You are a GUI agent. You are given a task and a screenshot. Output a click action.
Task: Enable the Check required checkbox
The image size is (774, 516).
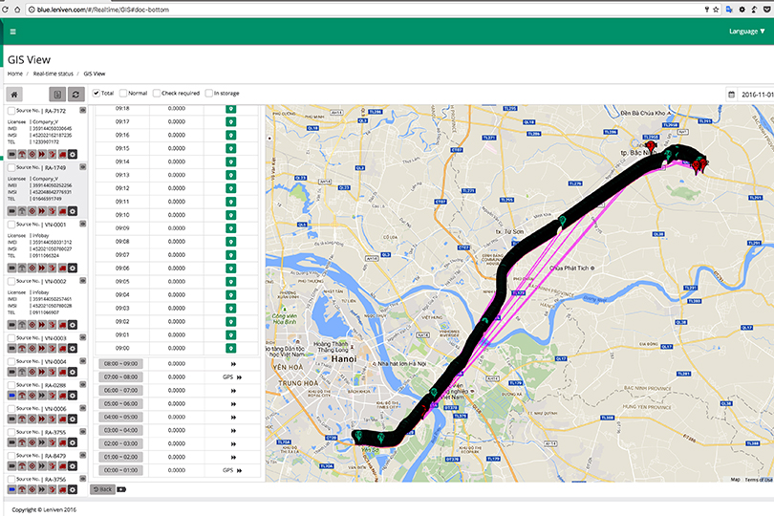(x=156, y=93)
